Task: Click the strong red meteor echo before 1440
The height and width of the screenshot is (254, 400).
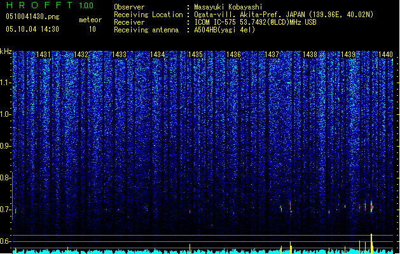Action: (x=371, y=206)
